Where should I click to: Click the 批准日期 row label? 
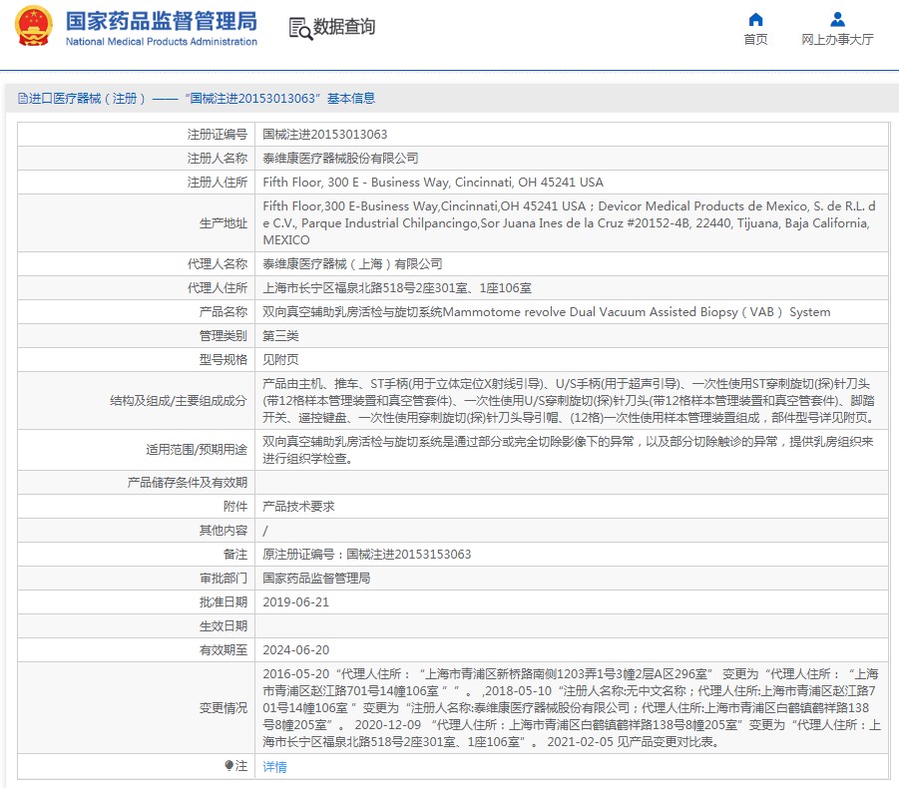224,602
